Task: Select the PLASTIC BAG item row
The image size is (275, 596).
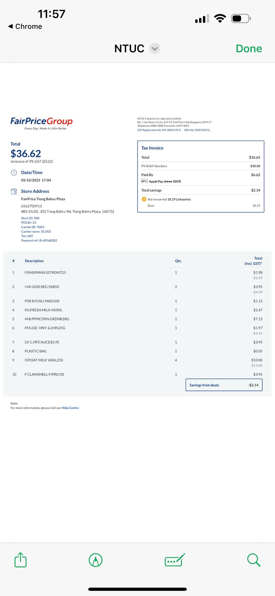Action: tap(137, 351)
